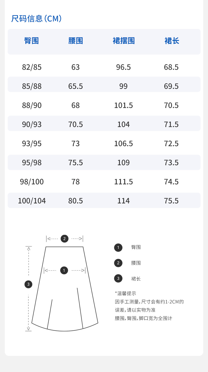Select the 82/85 hip size row
The image size is (208, 372).
[32, 67]
